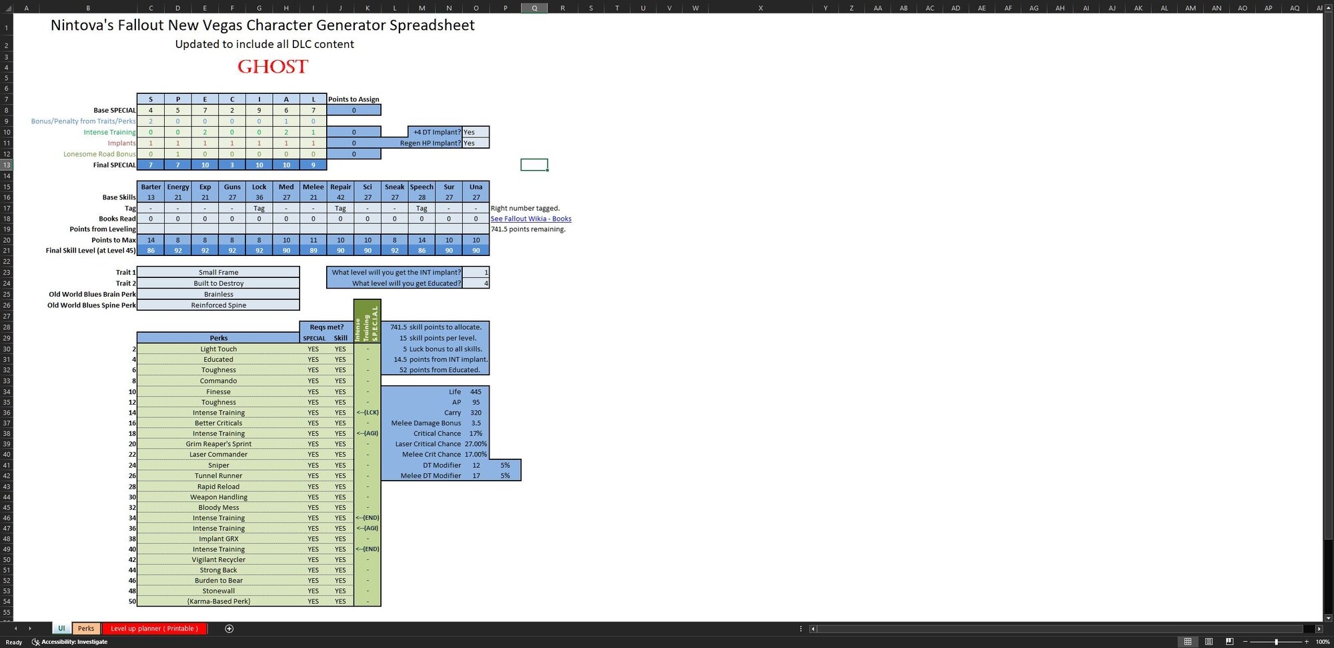Select the Regen HP Implant Yes cell

tap(476, 143)
